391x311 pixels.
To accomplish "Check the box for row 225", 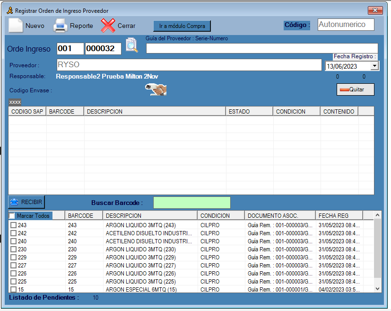I will pyautogui.click(x=13, y=282).
